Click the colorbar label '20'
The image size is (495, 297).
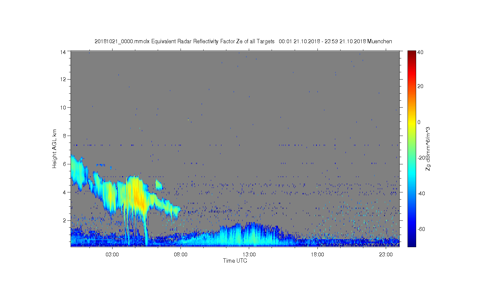click(420, 86)
